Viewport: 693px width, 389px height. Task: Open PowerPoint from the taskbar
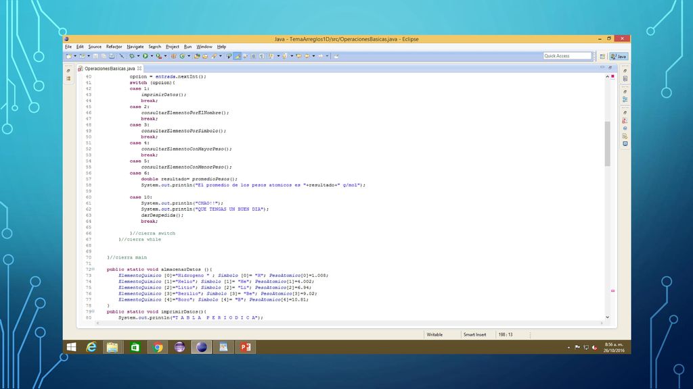245,347
